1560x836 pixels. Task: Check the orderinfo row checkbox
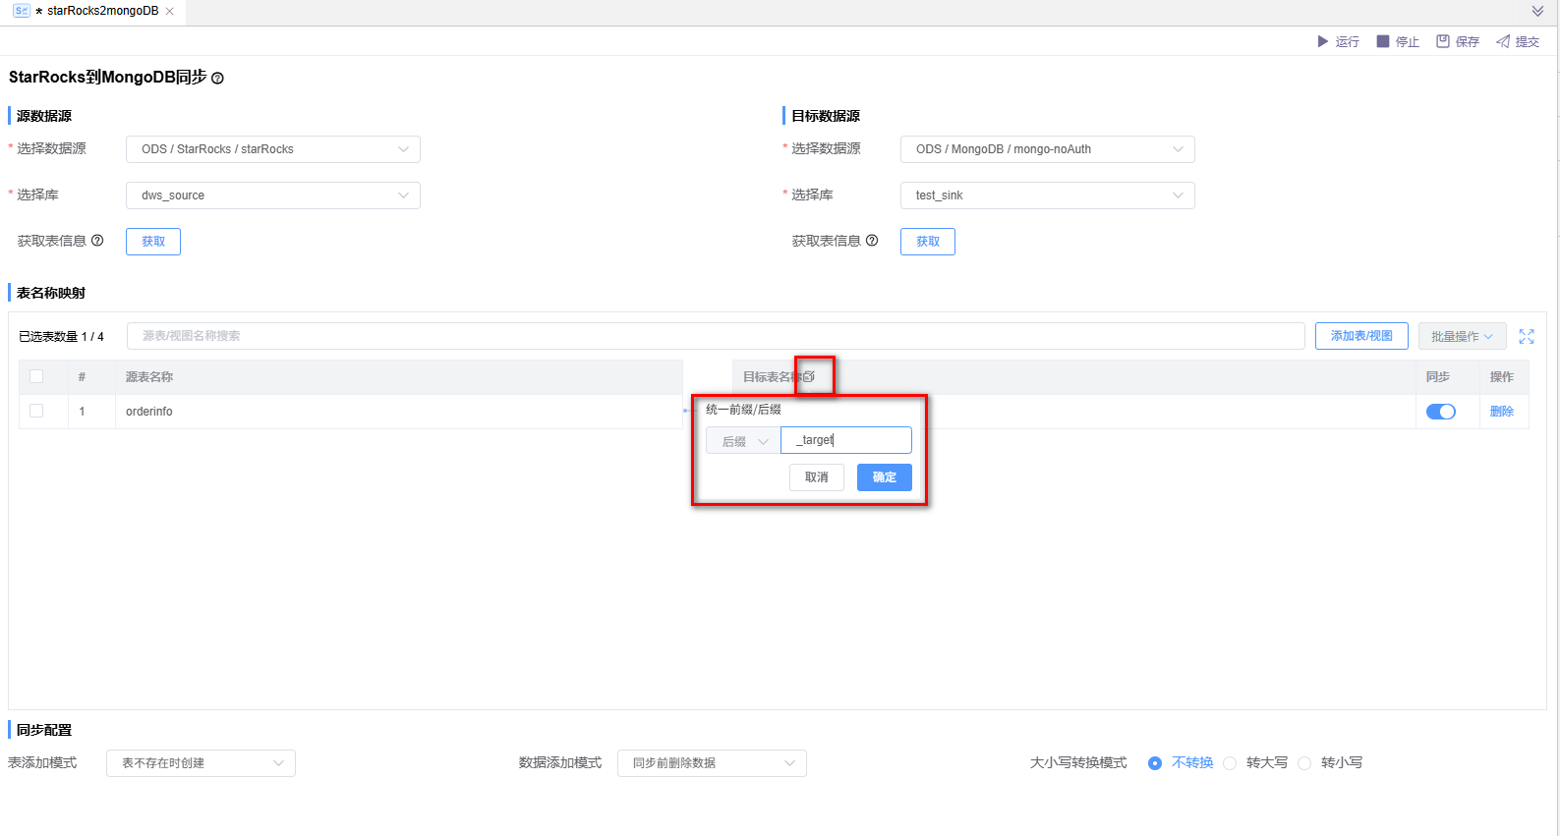(x=36, y=411)
